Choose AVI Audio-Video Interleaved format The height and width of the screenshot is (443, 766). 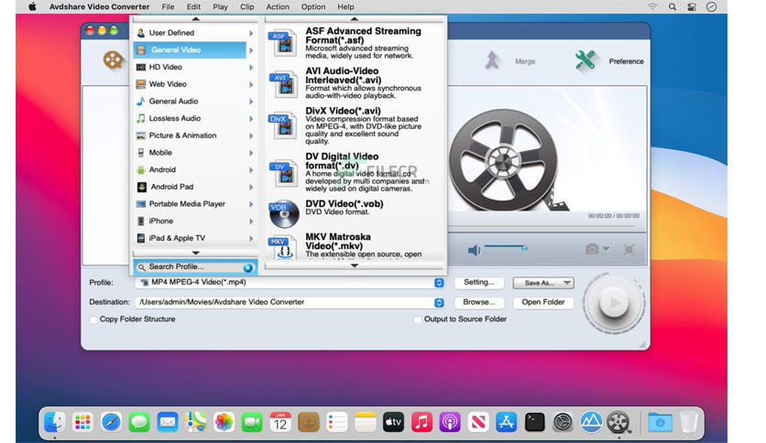tap(355, 83)
